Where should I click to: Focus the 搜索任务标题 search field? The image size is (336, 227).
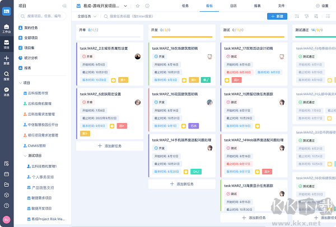[x=129, y=16]
